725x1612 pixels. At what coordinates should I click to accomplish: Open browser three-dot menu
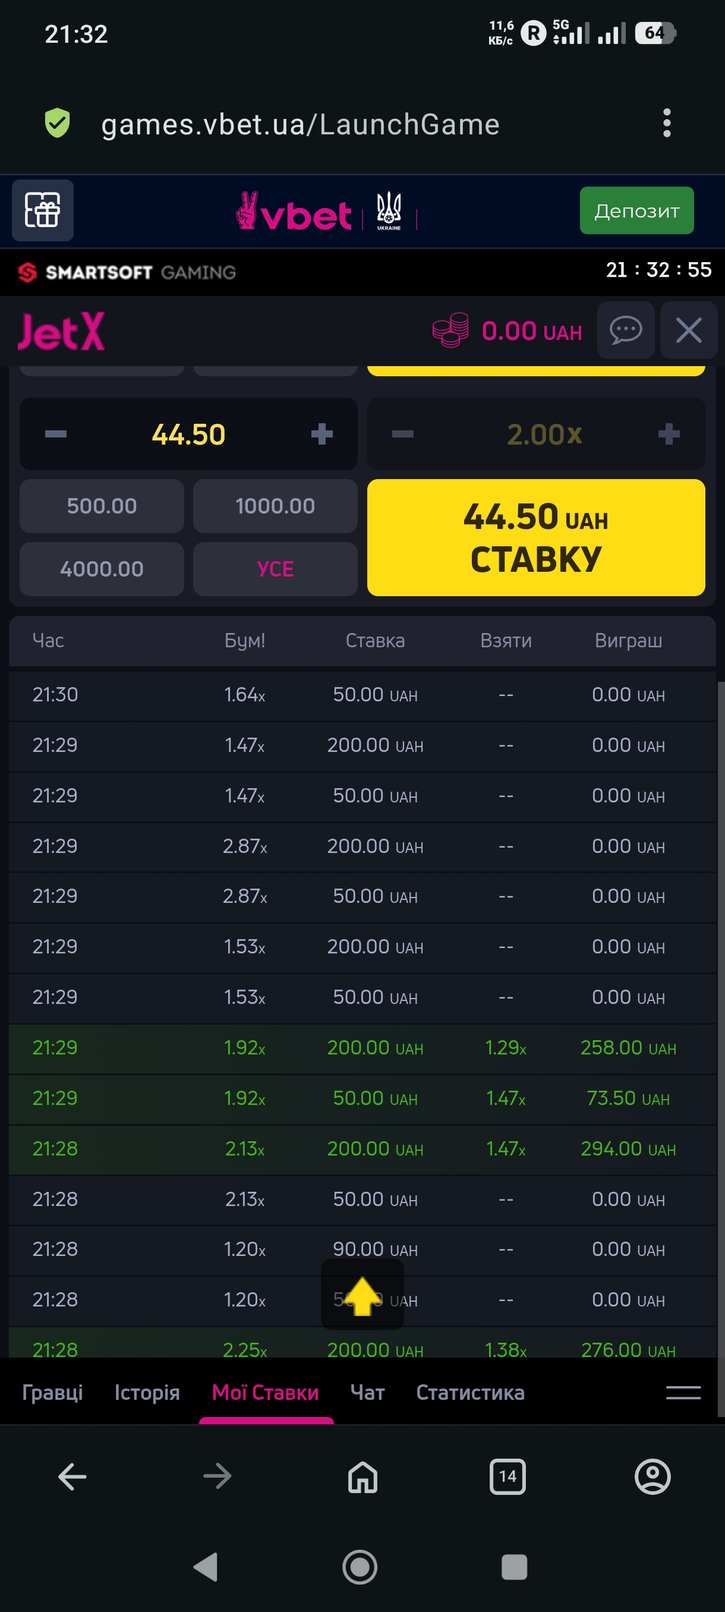[x=666, y=123]
